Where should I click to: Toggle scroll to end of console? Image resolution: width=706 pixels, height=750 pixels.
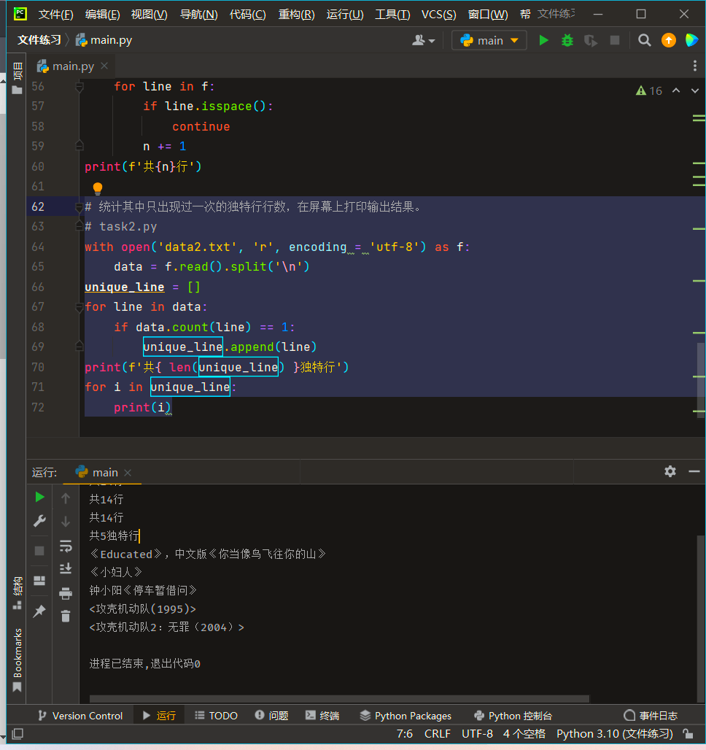tap(66, 568)
